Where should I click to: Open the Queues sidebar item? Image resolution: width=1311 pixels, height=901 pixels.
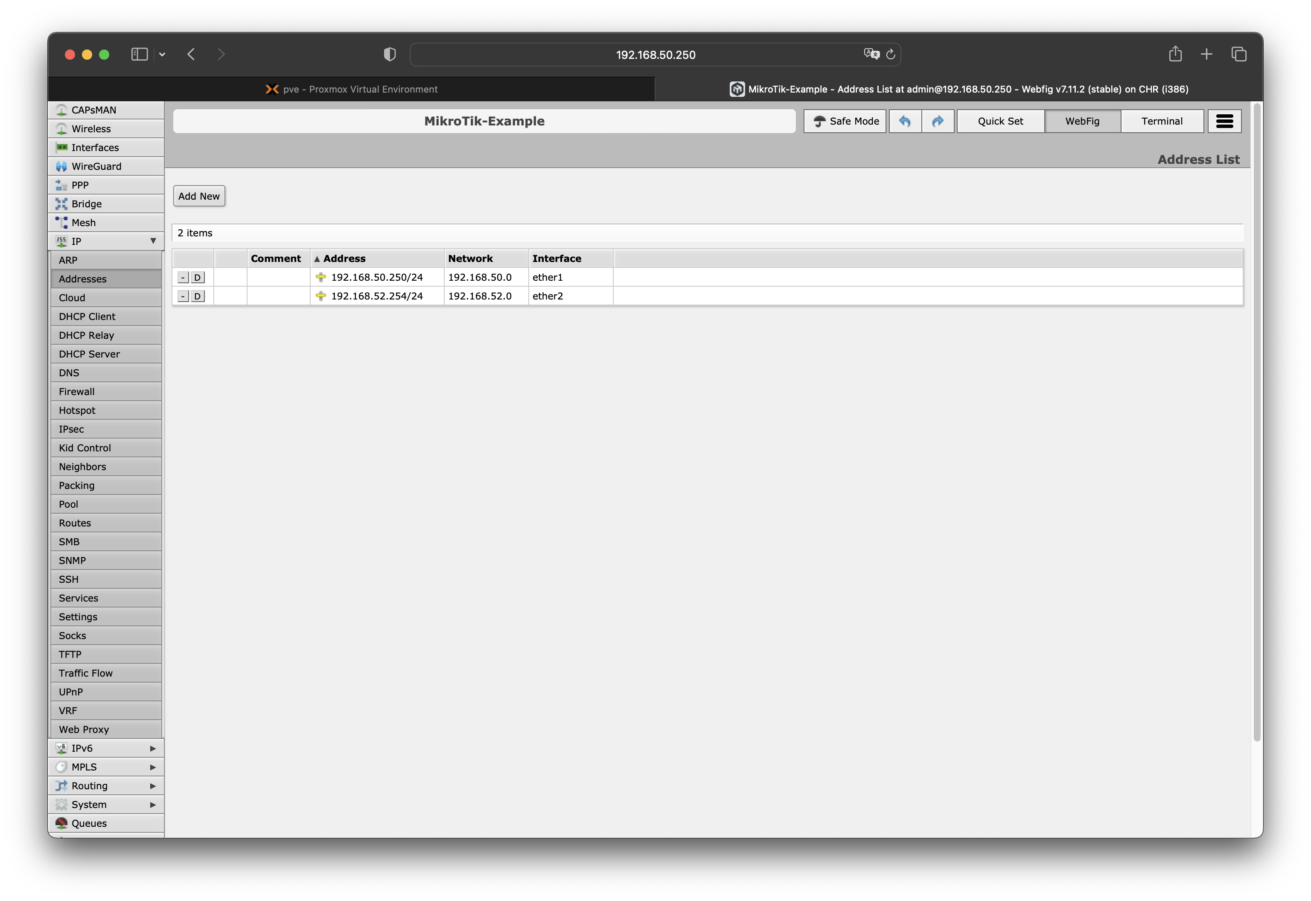point(89,823)
